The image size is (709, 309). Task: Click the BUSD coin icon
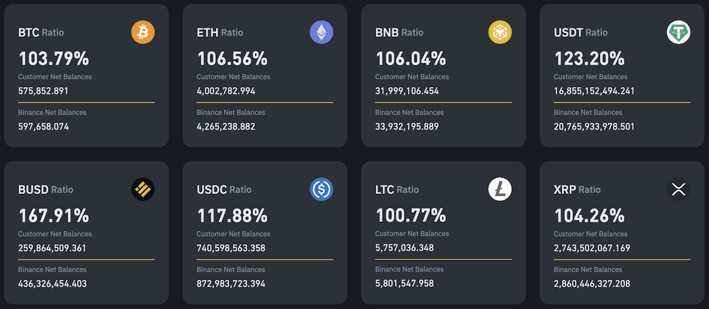[x=143, y=189]
